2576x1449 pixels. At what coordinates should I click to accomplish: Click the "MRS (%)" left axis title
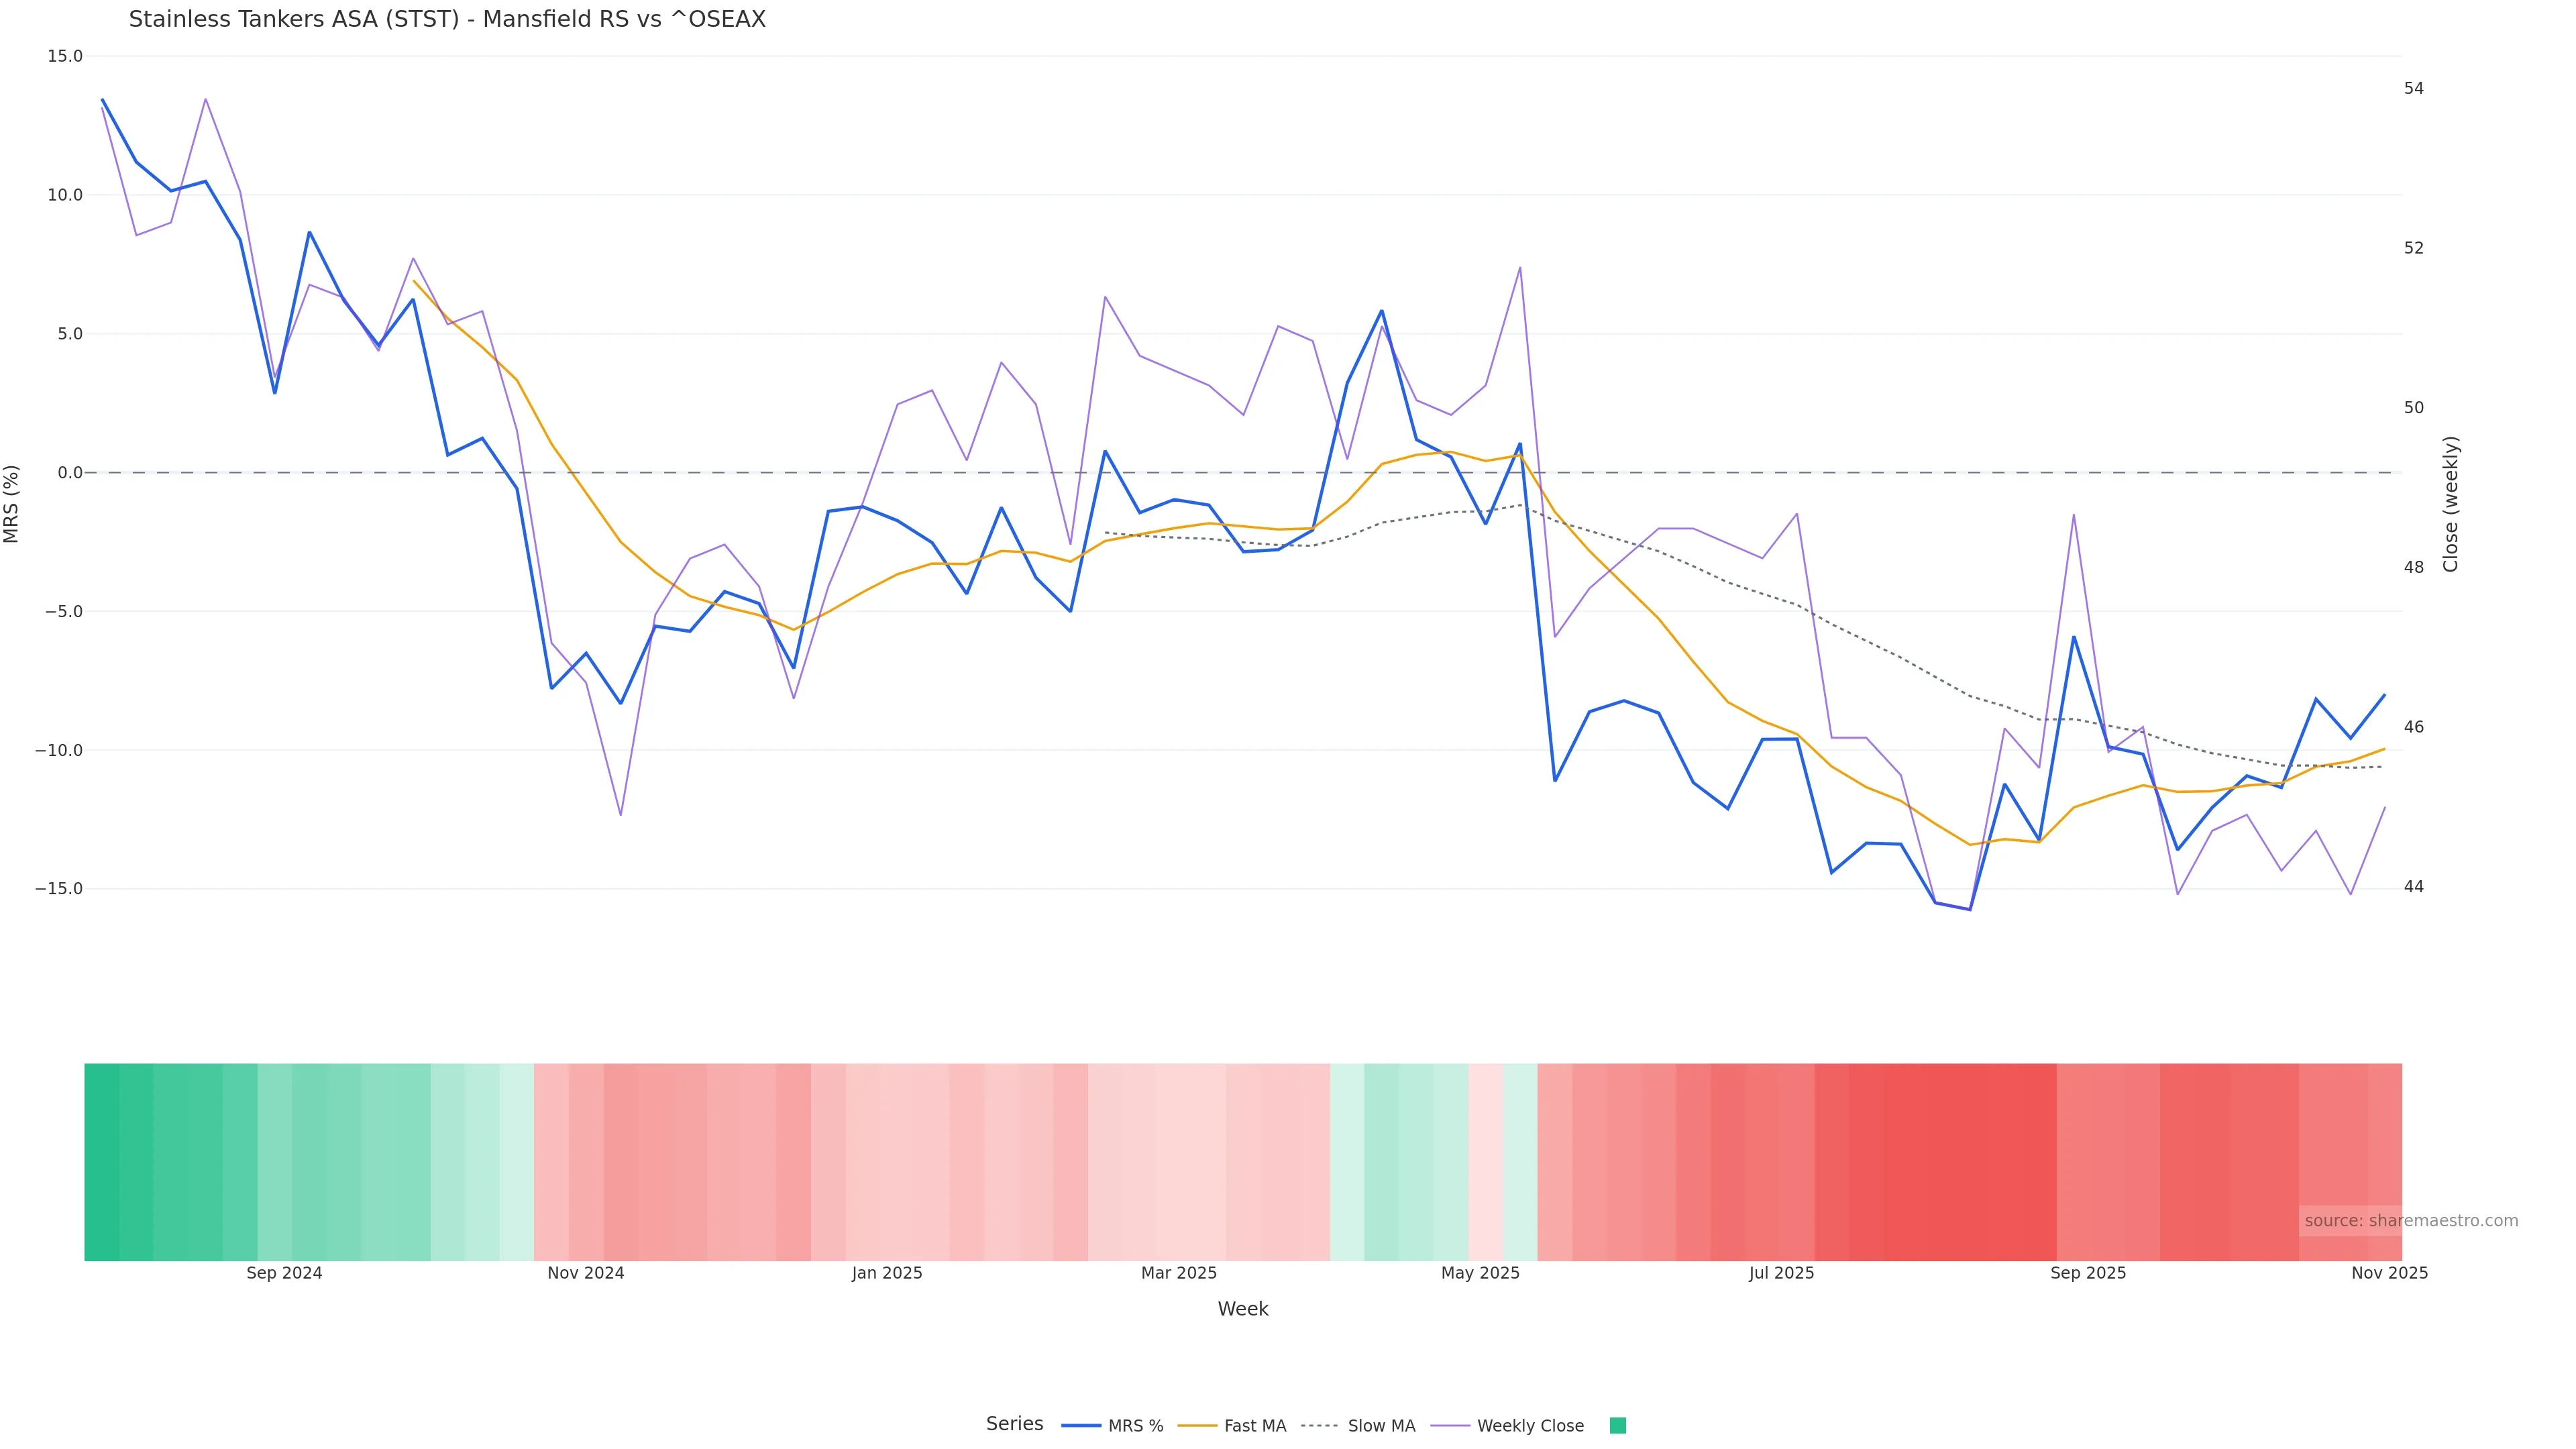pos(12,504)
